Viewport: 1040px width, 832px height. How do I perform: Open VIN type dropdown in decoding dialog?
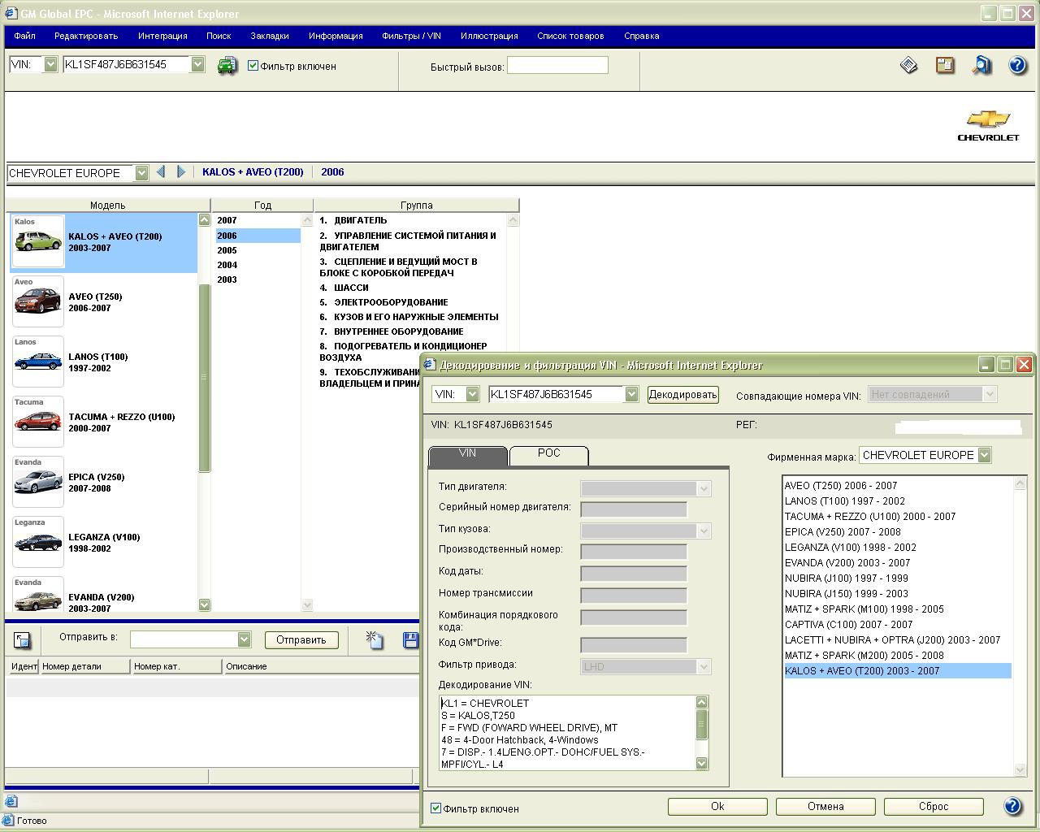point(472,394)
